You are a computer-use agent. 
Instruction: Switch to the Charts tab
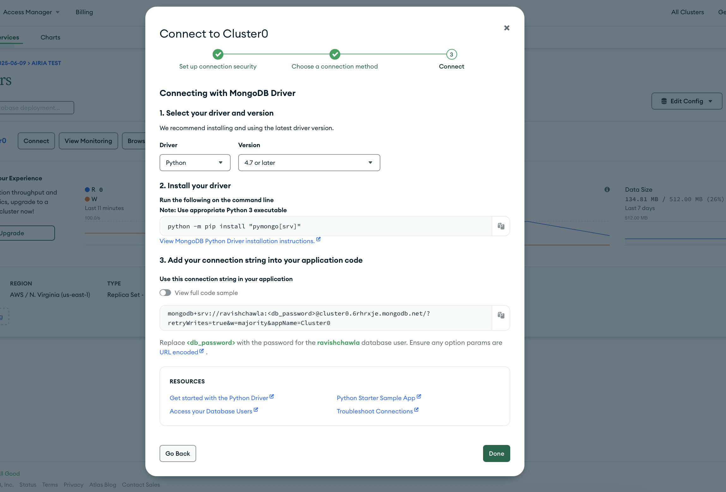pyautogui.click(x=50, y=37)
